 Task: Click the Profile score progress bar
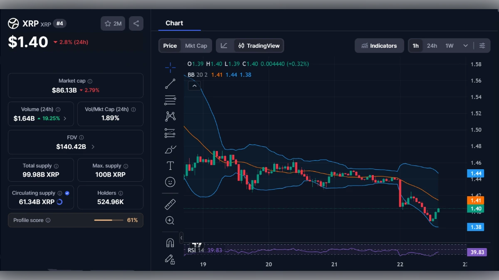pos(109,220)
